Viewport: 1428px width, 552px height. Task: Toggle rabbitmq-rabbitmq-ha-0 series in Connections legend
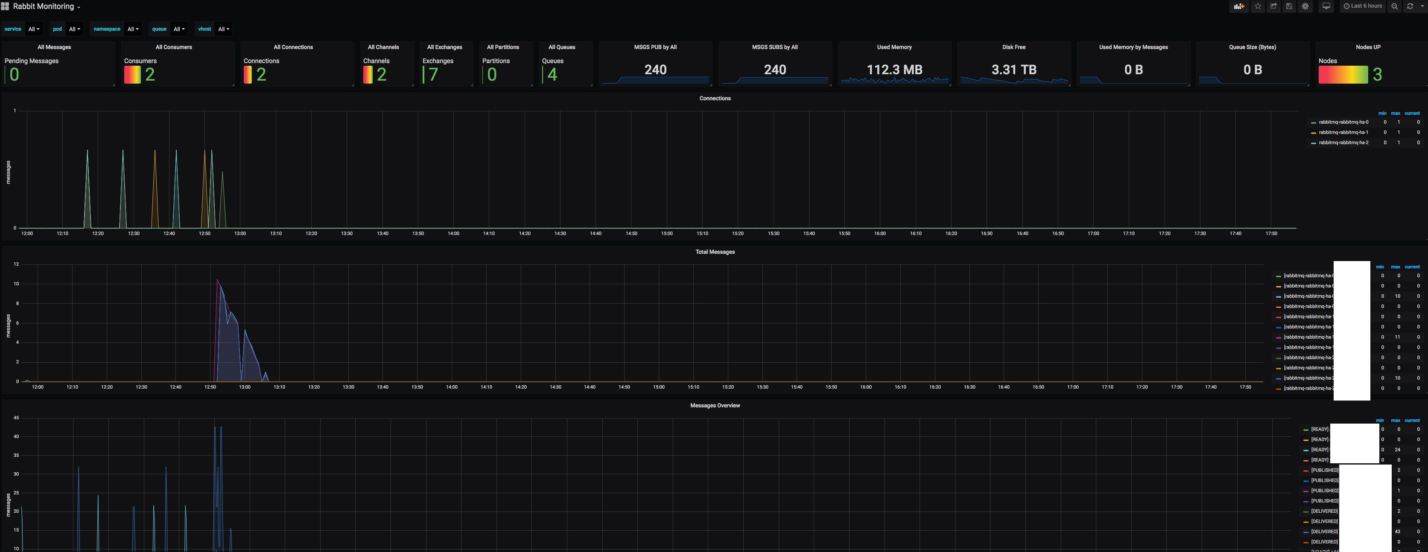[x=1343, y=122]
